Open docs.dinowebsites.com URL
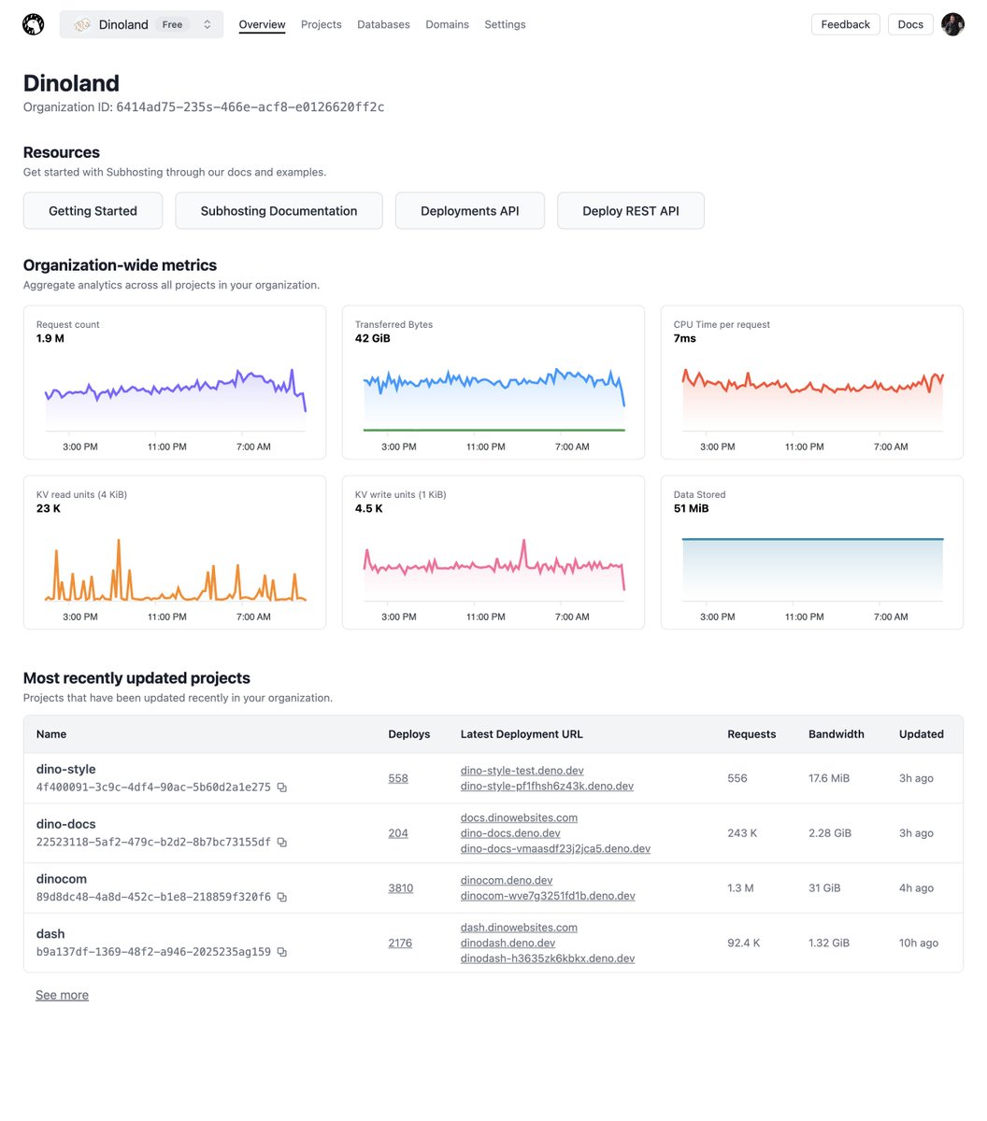The width and height of the screenshot is (987, 1121). pos(519,817)
